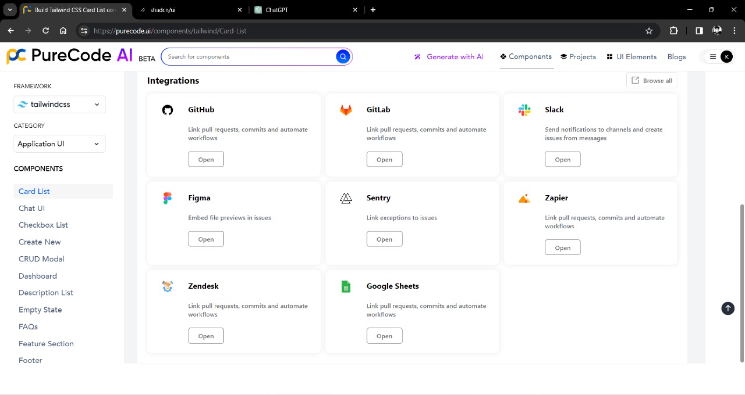Viewport: 745px width, 395px height.
Task: Click Open button on Zendesk card
Action: [x=206, y=336]
